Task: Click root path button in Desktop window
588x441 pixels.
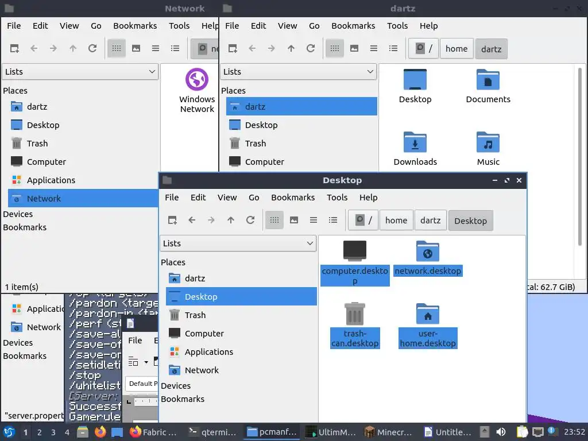Action: tap(363, 220)
